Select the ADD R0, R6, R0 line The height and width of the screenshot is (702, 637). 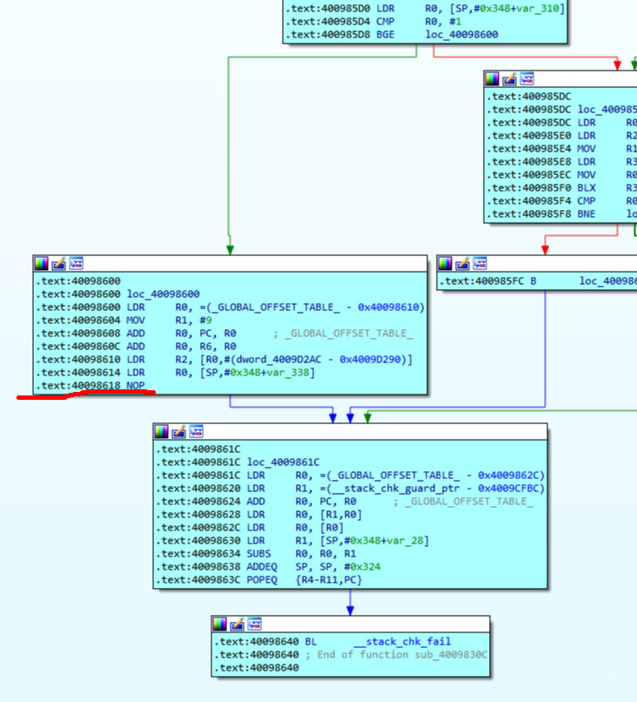(136, 347)
